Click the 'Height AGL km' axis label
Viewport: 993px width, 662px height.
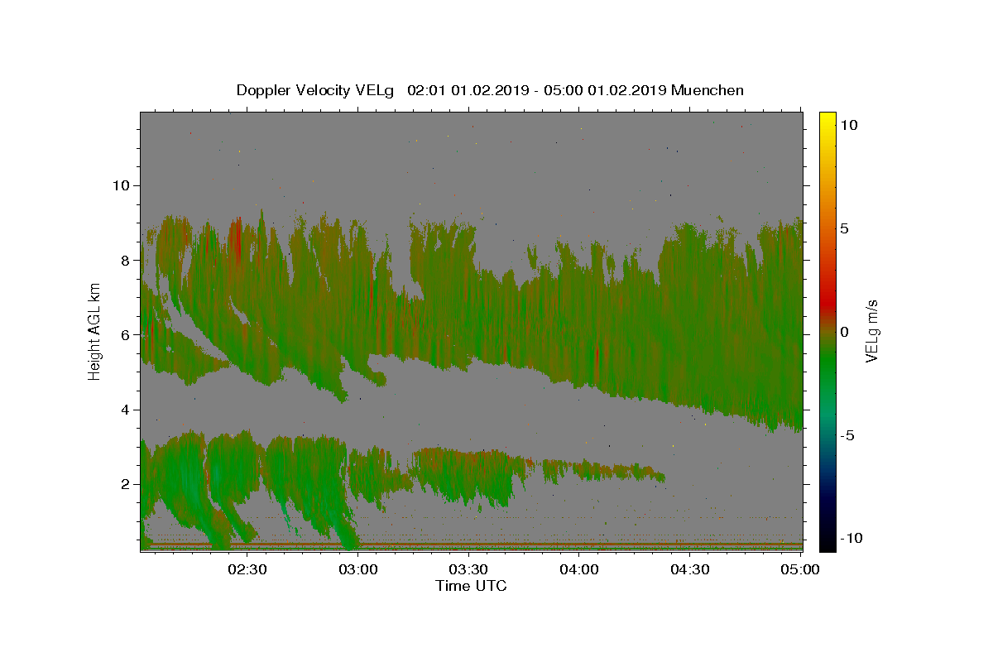pyautogui.click(x=95, y=333)
